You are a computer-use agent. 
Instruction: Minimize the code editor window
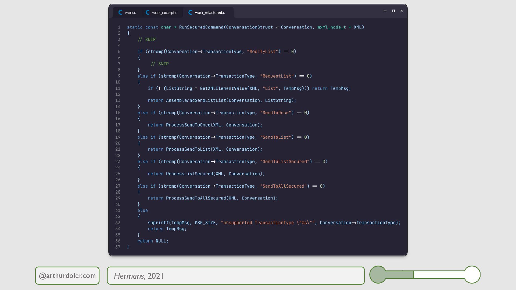tap(385, 11)
